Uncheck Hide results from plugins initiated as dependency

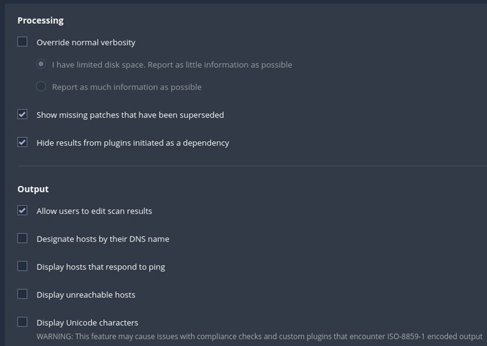23,142
